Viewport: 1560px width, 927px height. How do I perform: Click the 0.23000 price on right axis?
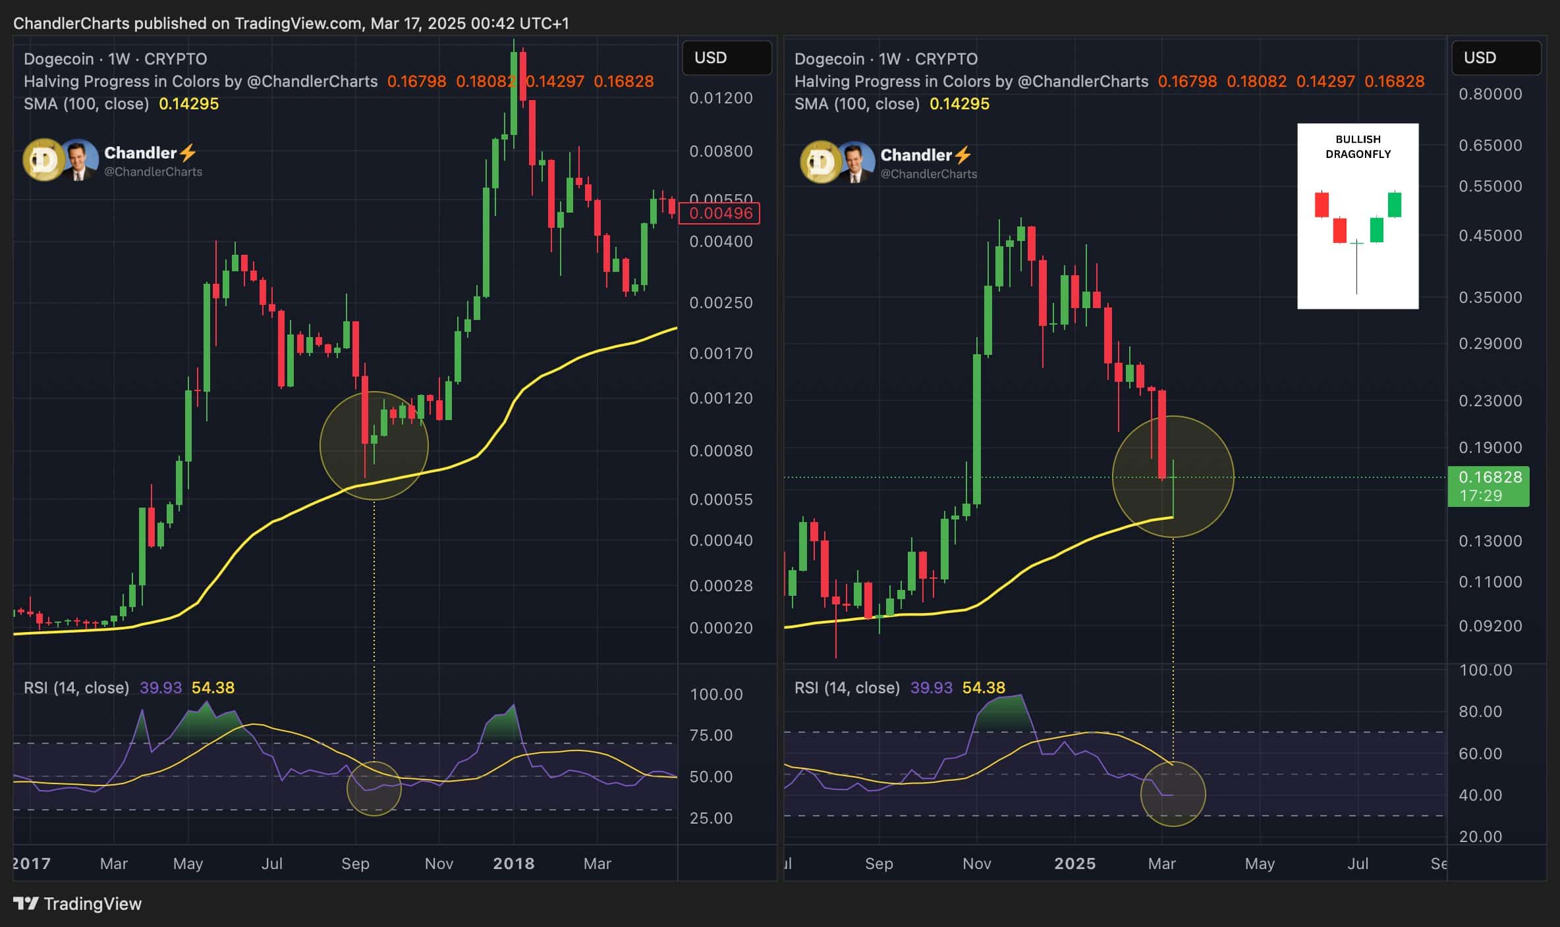coord(1490,401)
